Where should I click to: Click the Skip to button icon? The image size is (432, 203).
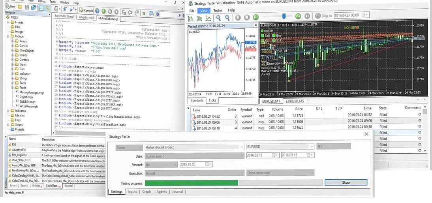[x=318, y=16]
